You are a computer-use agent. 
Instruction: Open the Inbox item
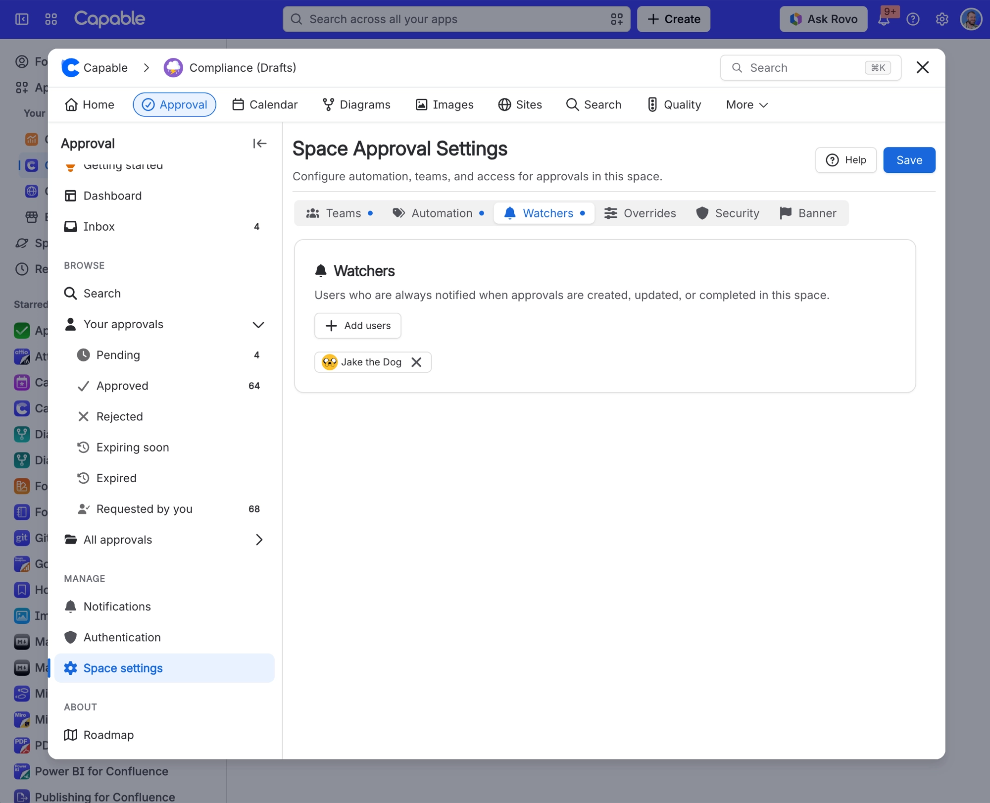(x=165, y=226)
